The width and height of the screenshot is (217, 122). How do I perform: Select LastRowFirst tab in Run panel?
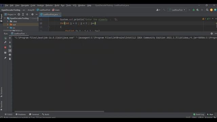point(19,34)
